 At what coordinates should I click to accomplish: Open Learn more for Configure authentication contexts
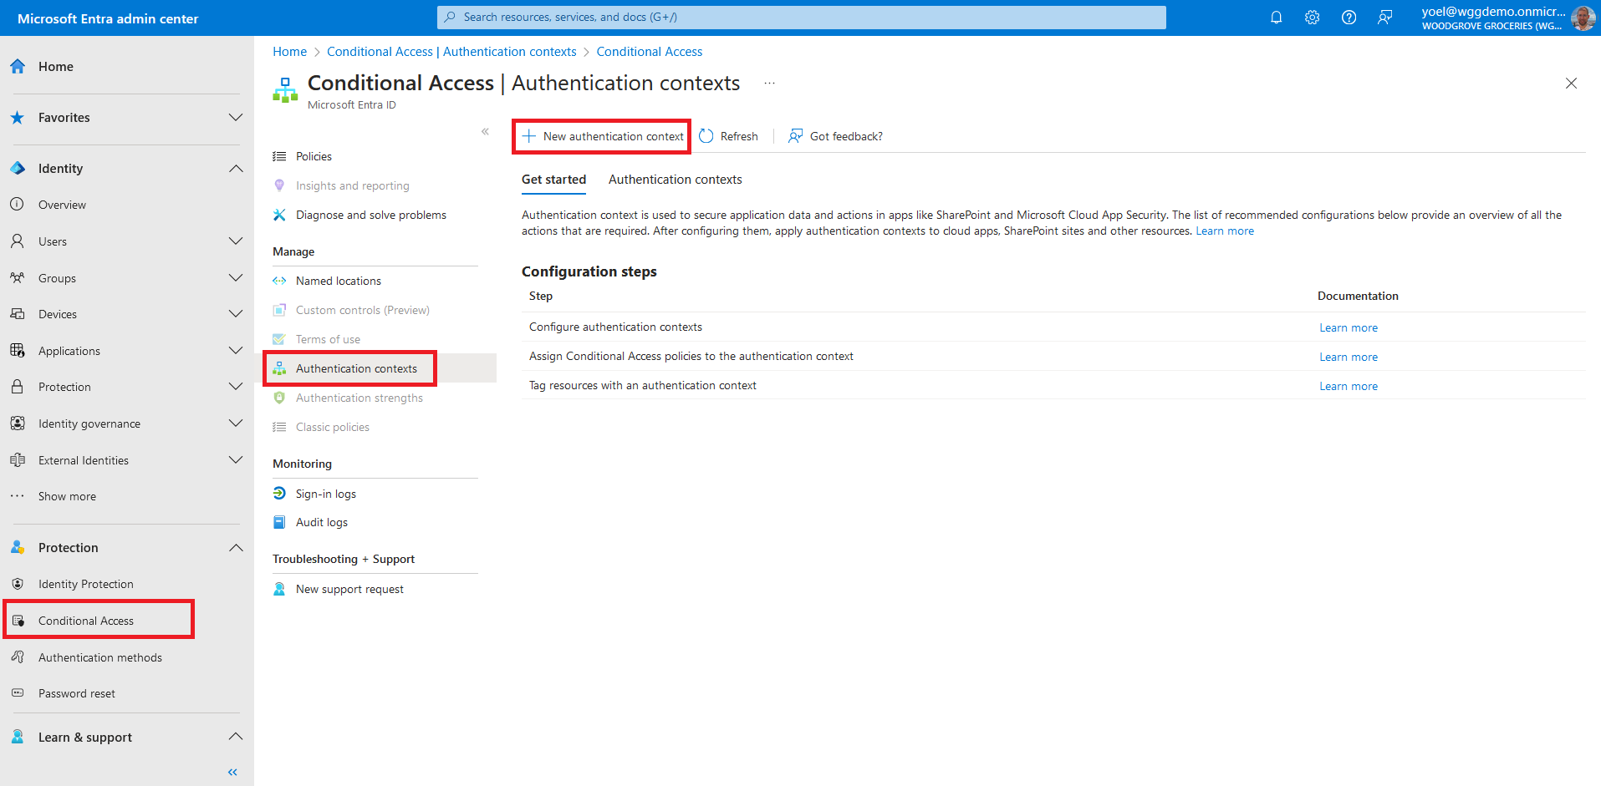[1348, 327]
